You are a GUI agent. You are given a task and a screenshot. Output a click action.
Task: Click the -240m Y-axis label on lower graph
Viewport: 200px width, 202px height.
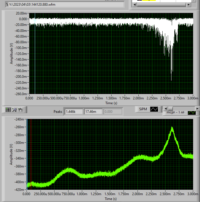pyautogui.click(x=19, y=119)
